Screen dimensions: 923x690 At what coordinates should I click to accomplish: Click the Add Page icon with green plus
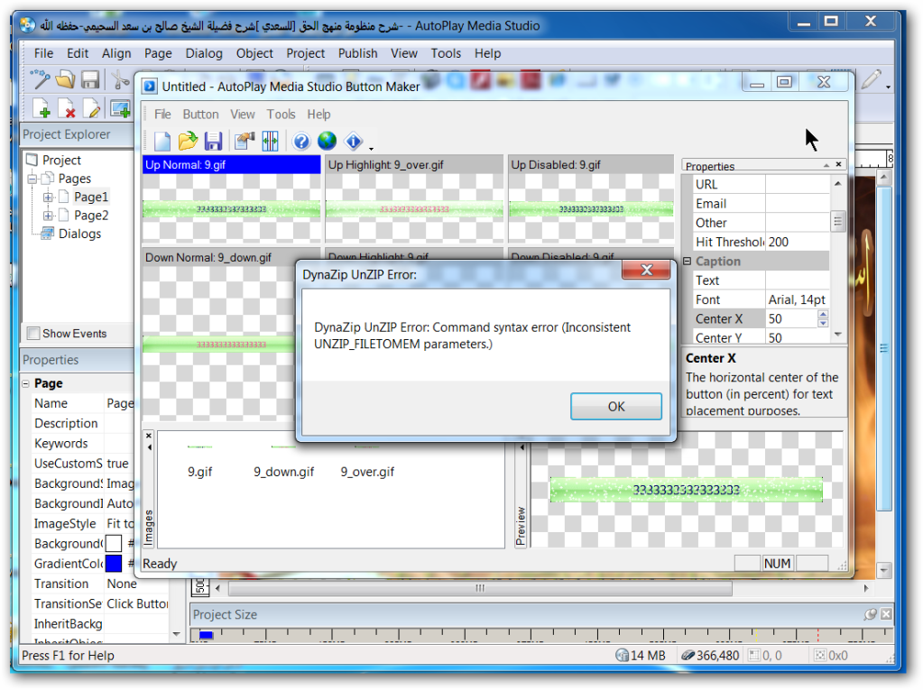42,109
